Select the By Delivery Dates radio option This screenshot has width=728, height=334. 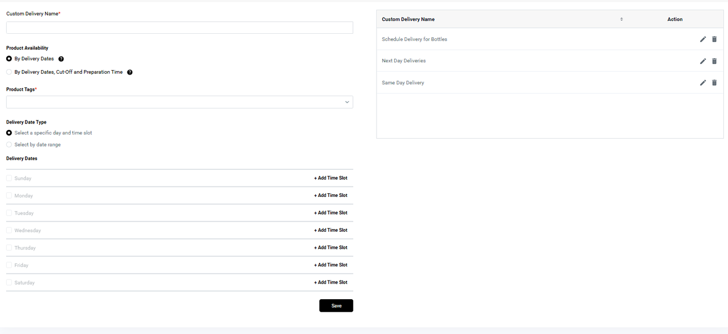(9, 59)
